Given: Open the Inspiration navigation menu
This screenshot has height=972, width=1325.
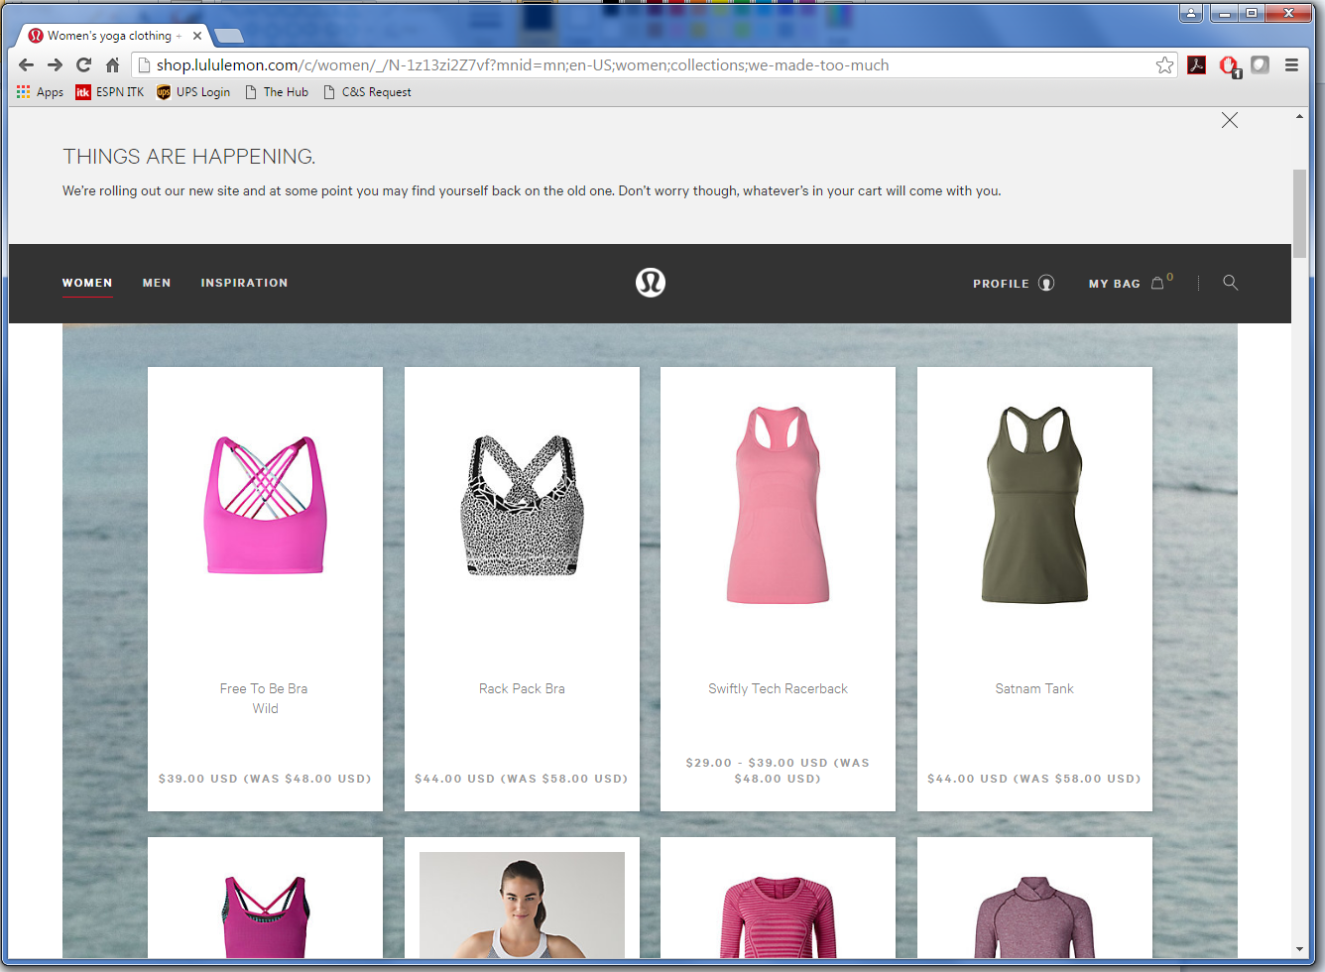Looking at the screenshot, I should (244, 283).
